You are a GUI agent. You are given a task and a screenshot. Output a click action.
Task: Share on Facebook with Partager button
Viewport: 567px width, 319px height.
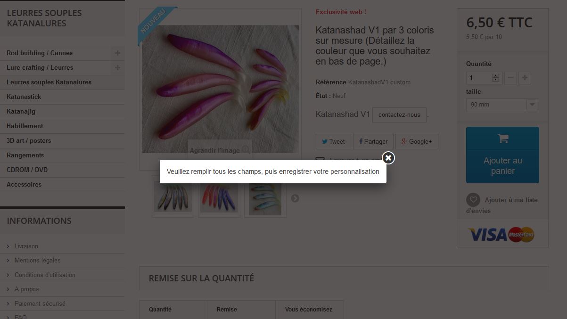tap(373, 141)
